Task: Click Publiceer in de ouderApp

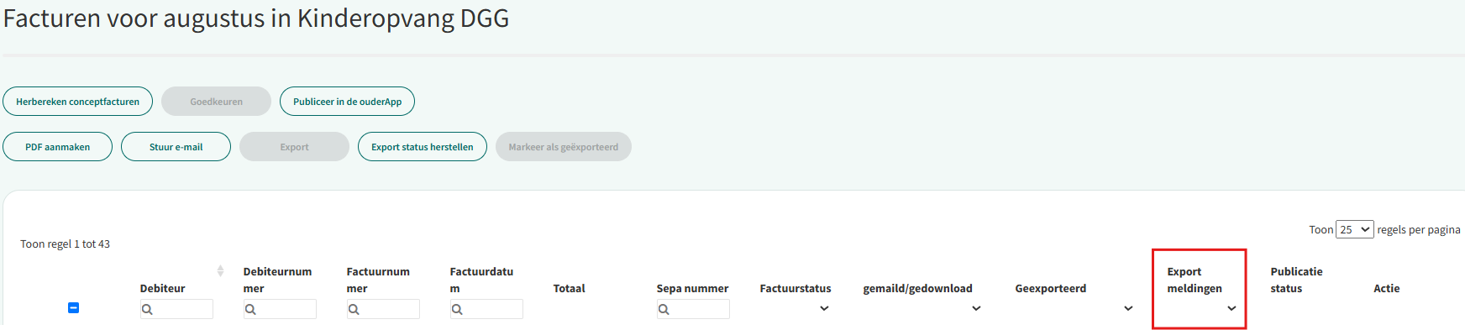Action: 347,102
